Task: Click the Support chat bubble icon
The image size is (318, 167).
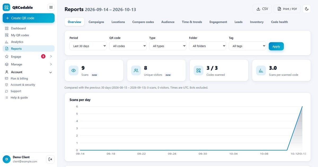Action: [7, 91]
